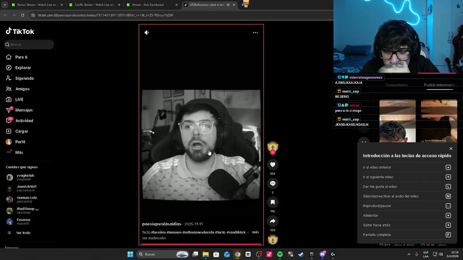Show hidden system tray icons chevron
Viewport: 463px width, 260px height.
(x=409, y=254)
